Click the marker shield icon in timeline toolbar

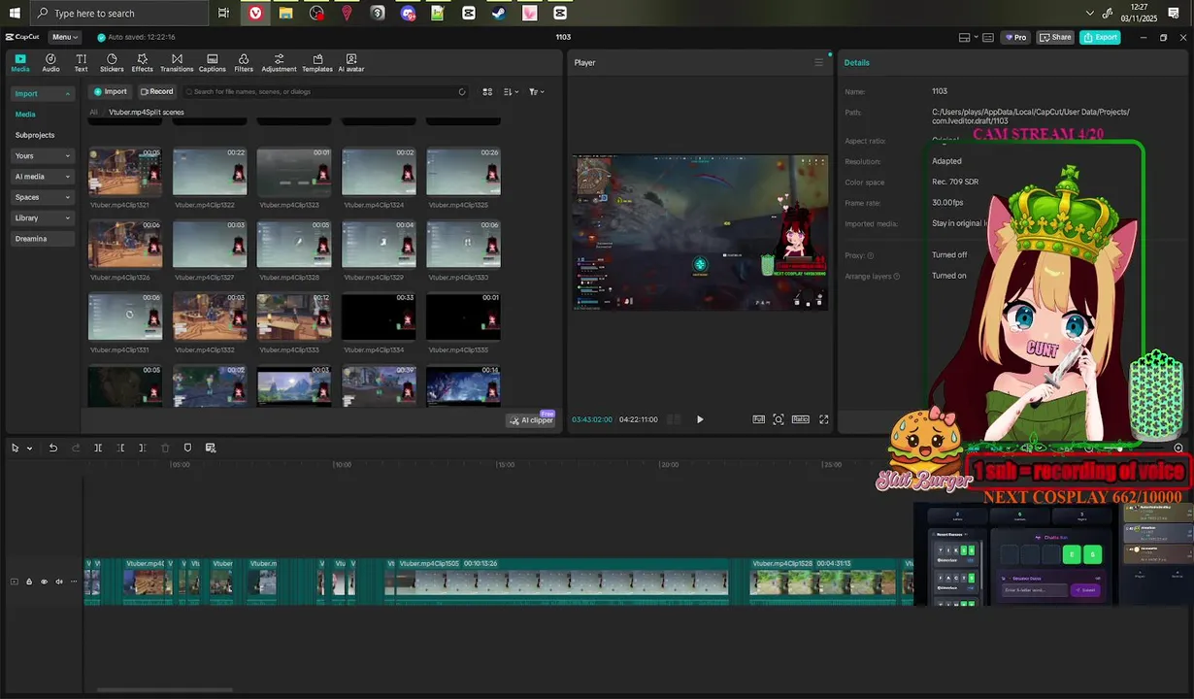[187, 448]
